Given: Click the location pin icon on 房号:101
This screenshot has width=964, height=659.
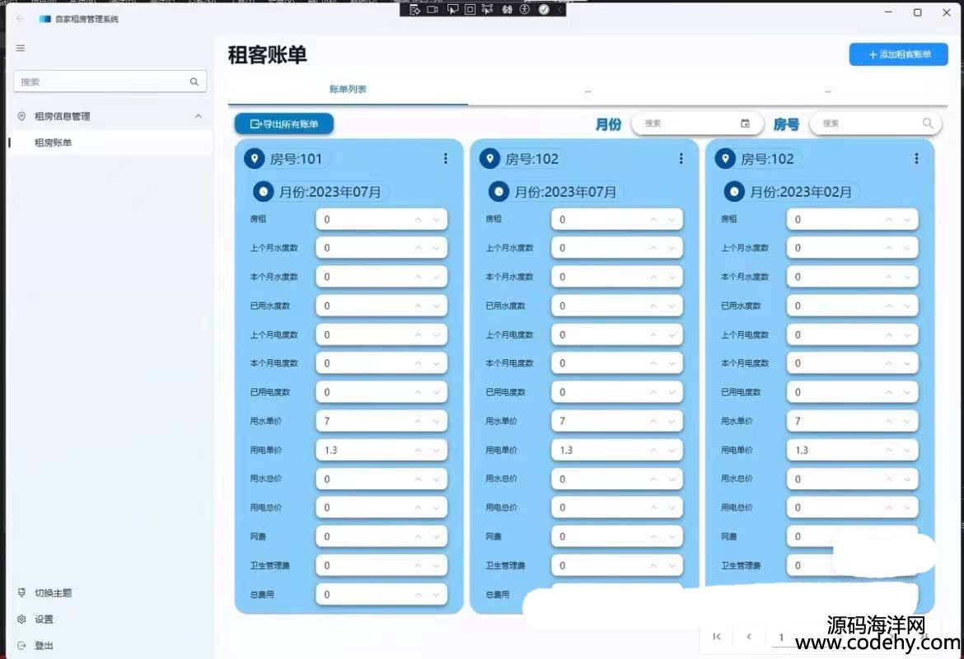Looking at the screenshot, I should [255, 159].
